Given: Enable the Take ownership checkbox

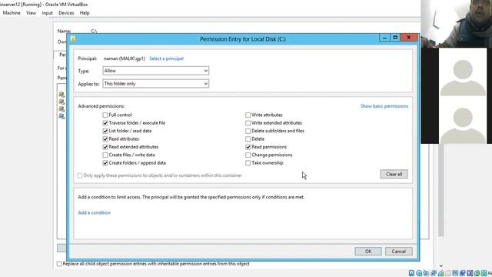Looking at the screenshot, I should 248,163.
